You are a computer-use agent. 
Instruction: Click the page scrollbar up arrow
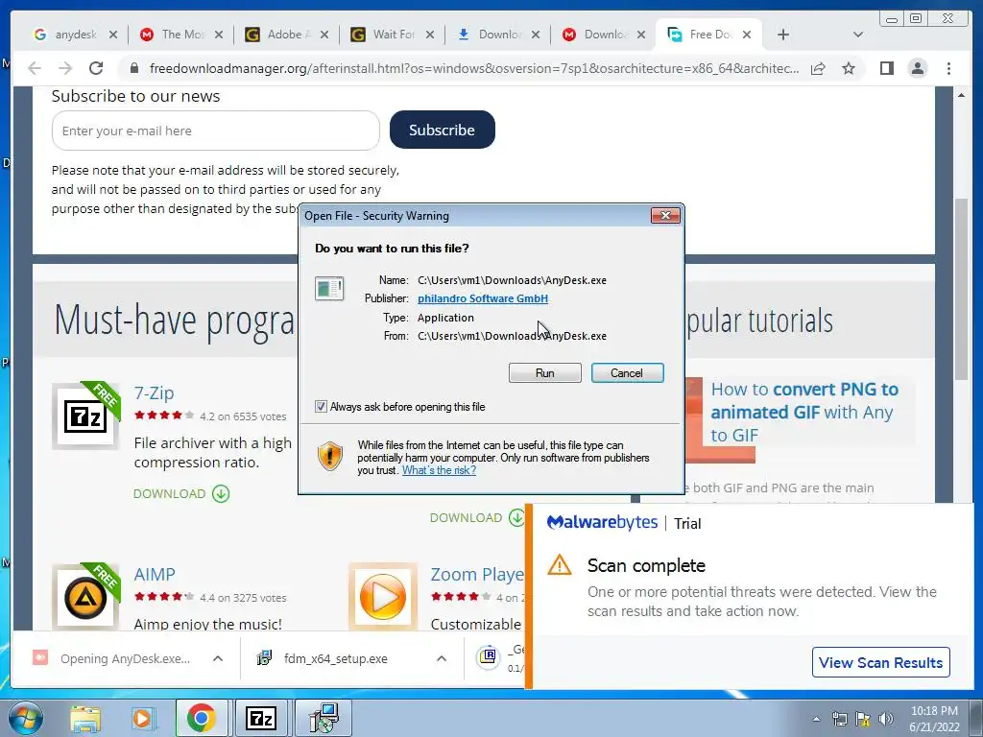pyautogui.click(x=961, y=95)
